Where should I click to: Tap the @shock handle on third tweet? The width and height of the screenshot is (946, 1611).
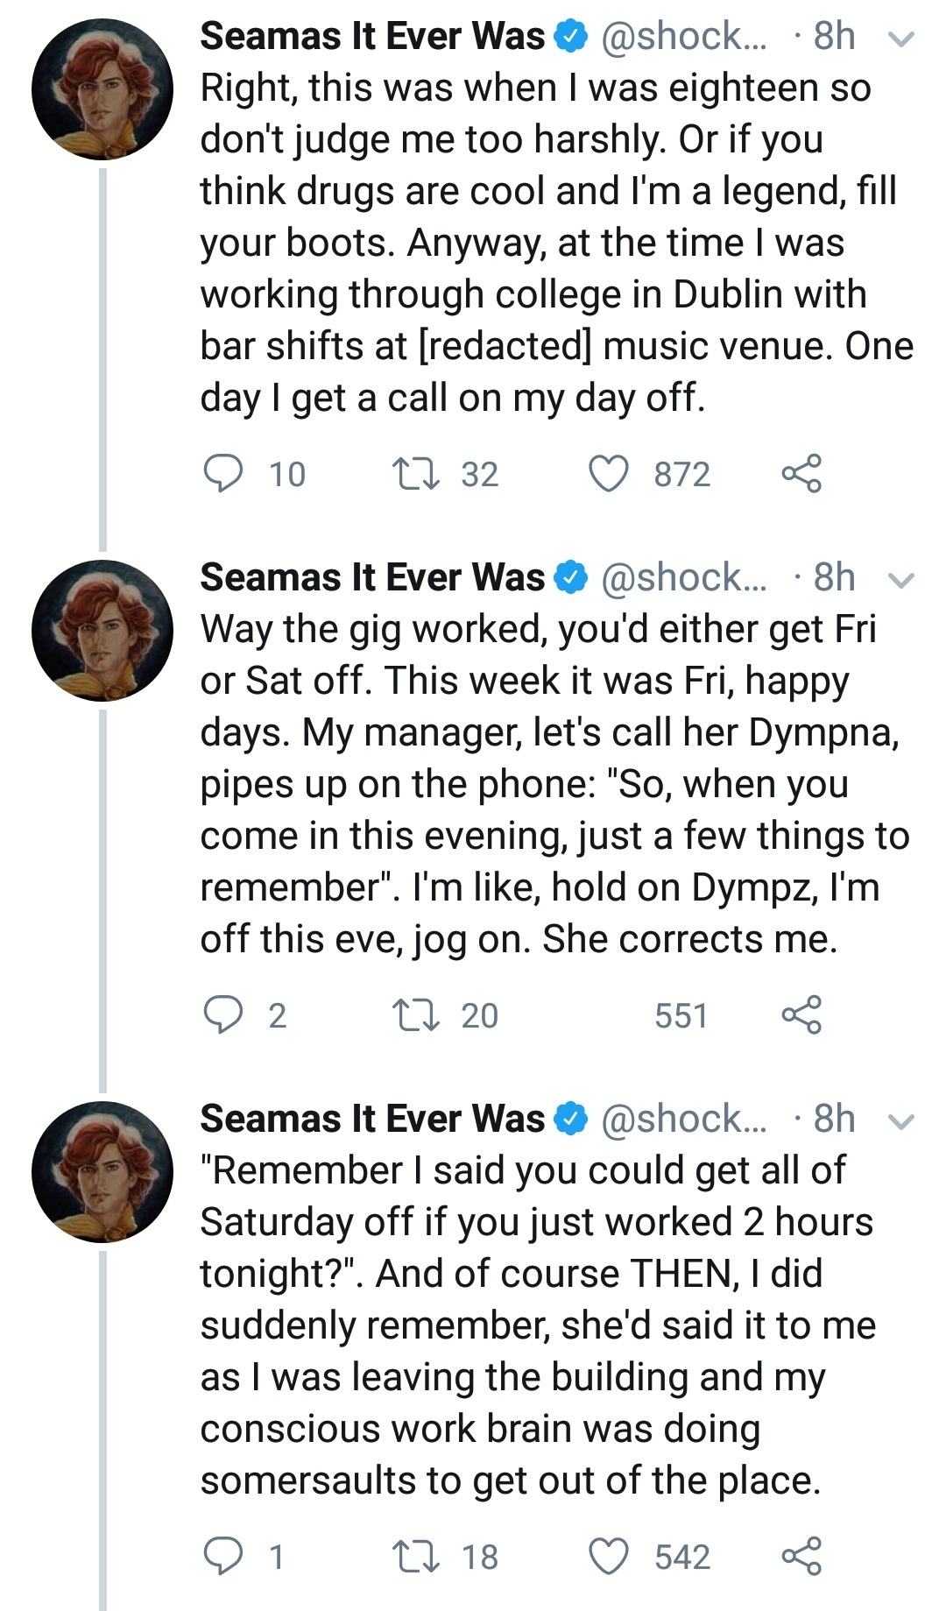(x=683, y=1120)
